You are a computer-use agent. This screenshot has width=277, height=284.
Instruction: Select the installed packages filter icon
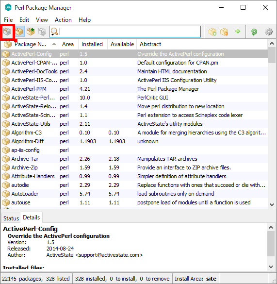(x=19, y=32)
